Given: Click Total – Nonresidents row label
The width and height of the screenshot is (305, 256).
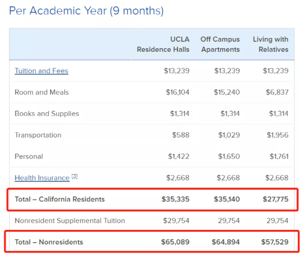Looking at the screenshot, I should (x=49, y=242).
